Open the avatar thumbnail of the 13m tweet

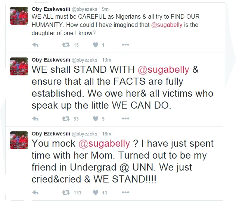[x=19, y=66]
